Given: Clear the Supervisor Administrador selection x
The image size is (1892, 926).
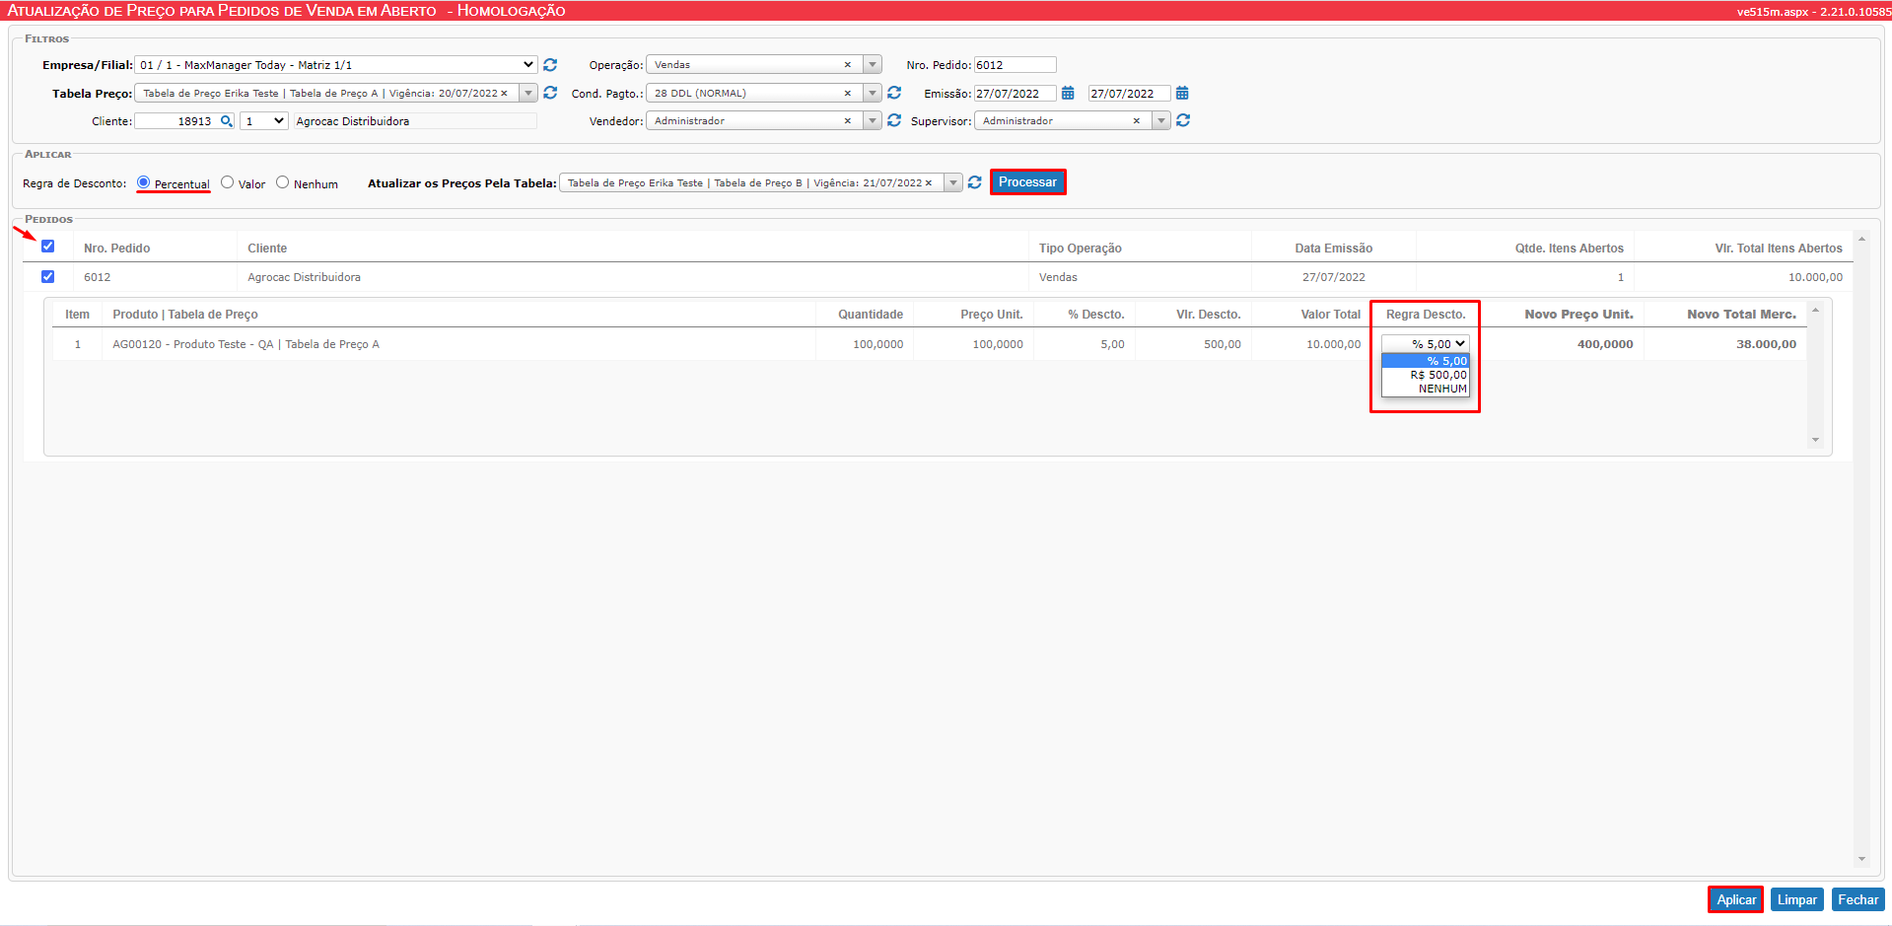Looking at the screenshot, I should point(1136,121).
